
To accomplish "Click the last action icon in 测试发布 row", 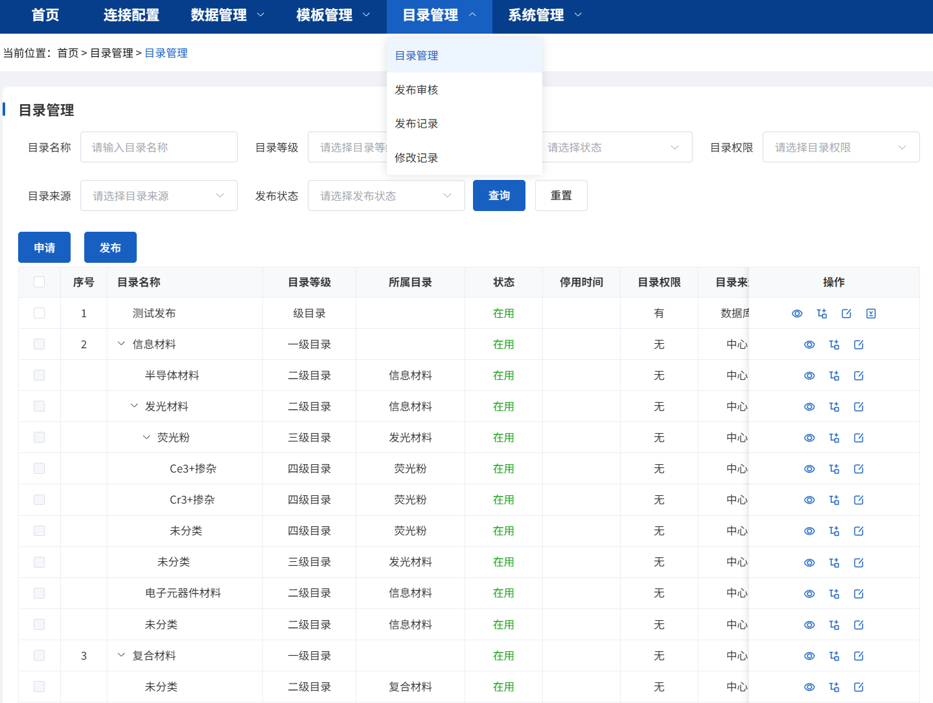I will point(871,313).
